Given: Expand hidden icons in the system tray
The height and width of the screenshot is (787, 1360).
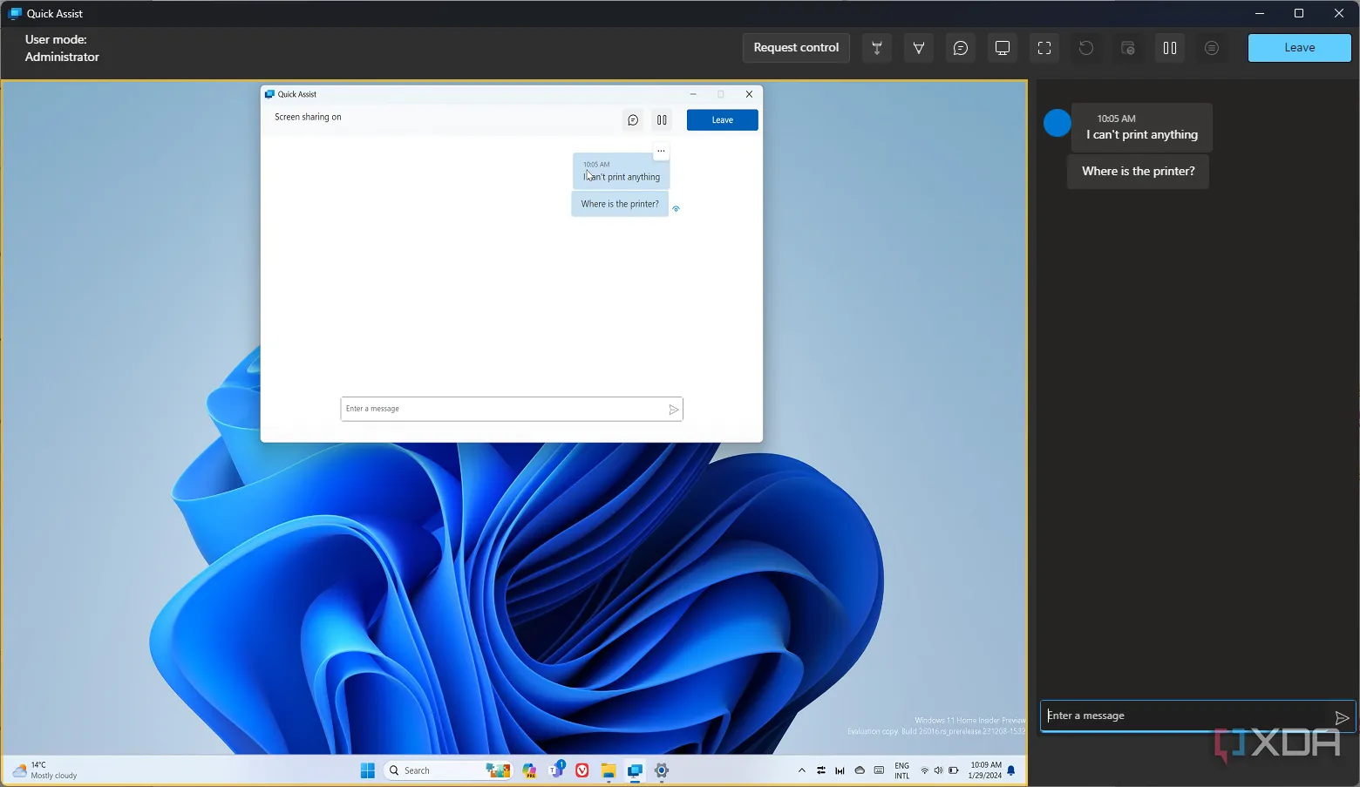Looking at the screenshot, I should point(801,770).
